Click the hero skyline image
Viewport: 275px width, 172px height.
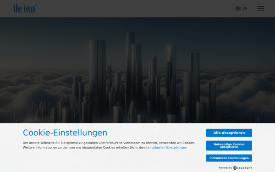(137, 70)
